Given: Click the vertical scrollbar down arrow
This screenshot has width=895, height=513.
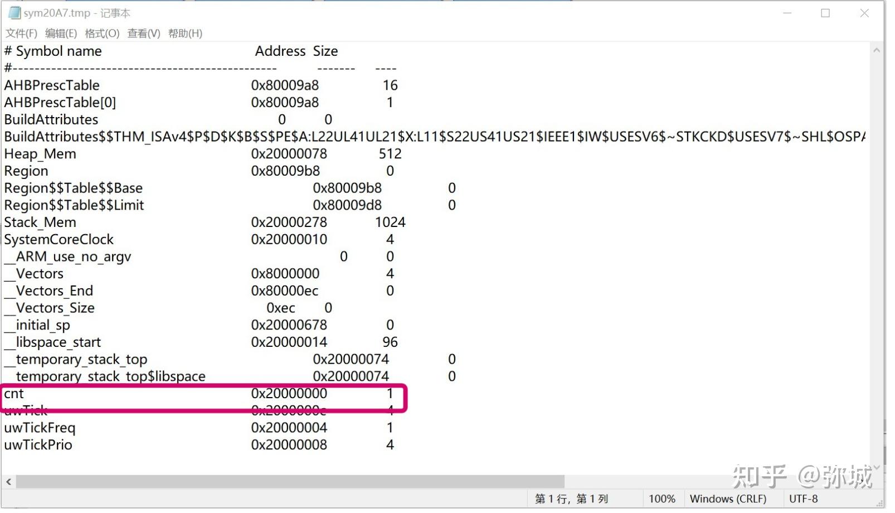Looking at the screenshot, I should pyautogui.click(x=876, y=467).
